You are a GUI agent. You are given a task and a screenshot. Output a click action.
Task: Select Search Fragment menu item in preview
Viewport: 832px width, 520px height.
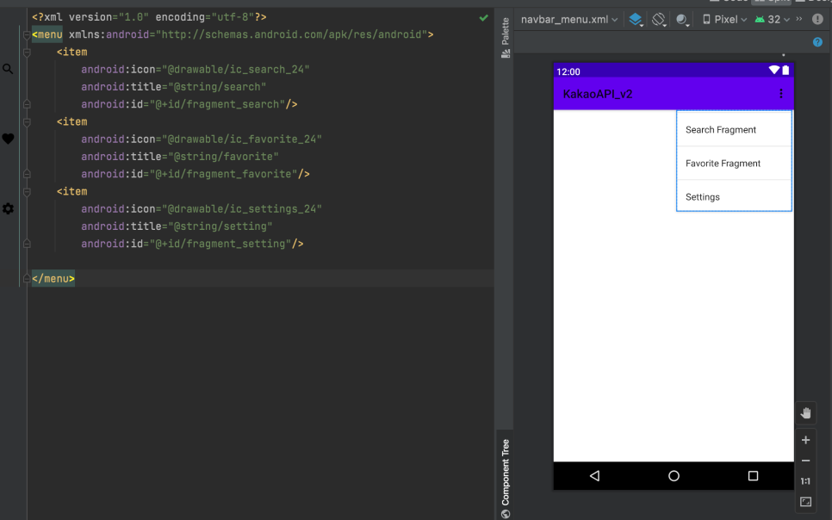click(734, 129)
